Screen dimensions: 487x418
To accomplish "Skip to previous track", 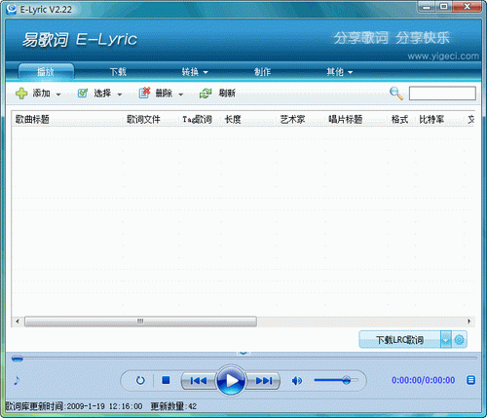I will click(199, 380).
